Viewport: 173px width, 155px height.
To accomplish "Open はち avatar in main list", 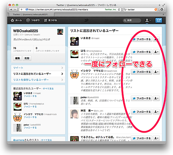I will (75, 54).
